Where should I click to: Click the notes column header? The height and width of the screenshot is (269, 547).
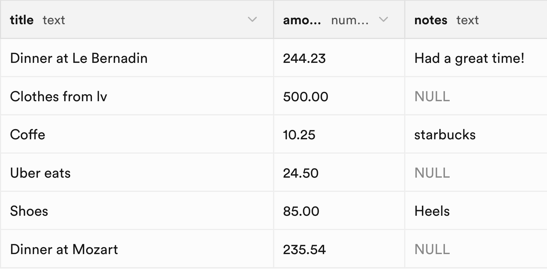[x=431, y=20]
